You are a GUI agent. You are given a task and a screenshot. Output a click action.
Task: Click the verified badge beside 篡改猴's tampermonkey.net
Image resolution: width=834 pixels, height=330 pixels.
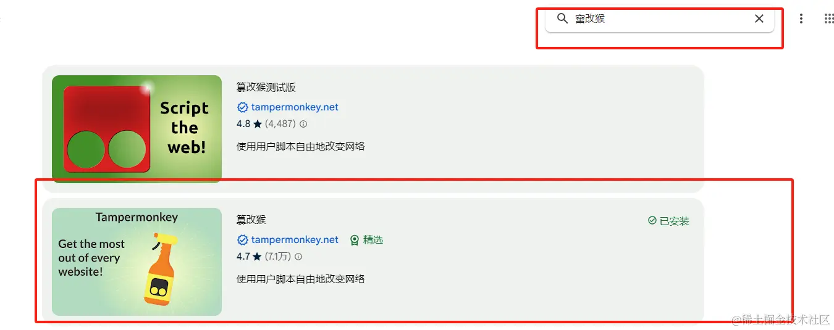(x=242, y=239)
